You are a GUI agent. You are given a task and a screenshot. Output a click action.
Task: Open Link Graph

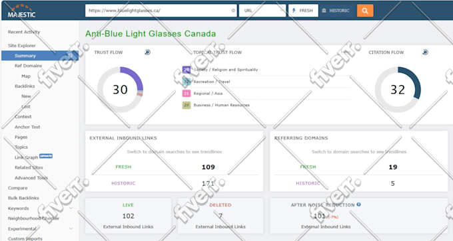(x=26, y=157)
